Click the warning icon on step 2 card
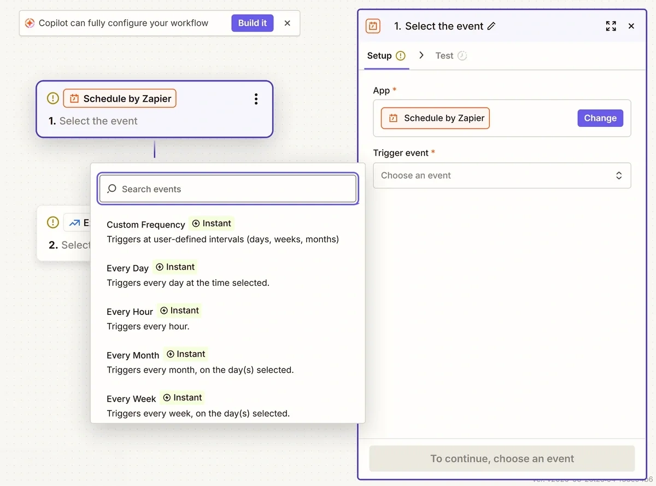 click(53, 222)
